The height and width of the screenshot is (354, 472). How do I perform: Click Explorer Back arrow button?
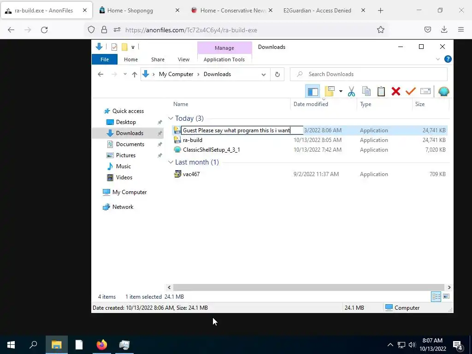(x=100, y=74)
